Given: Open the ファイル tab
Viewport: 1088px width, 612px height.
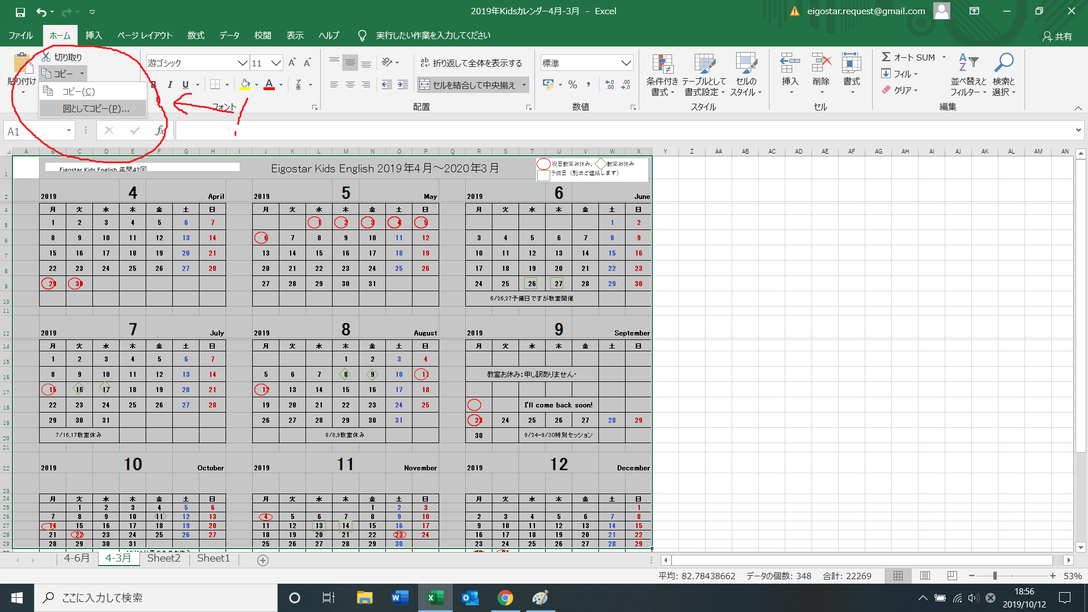Looking at the screenshot, I should 20,35.
